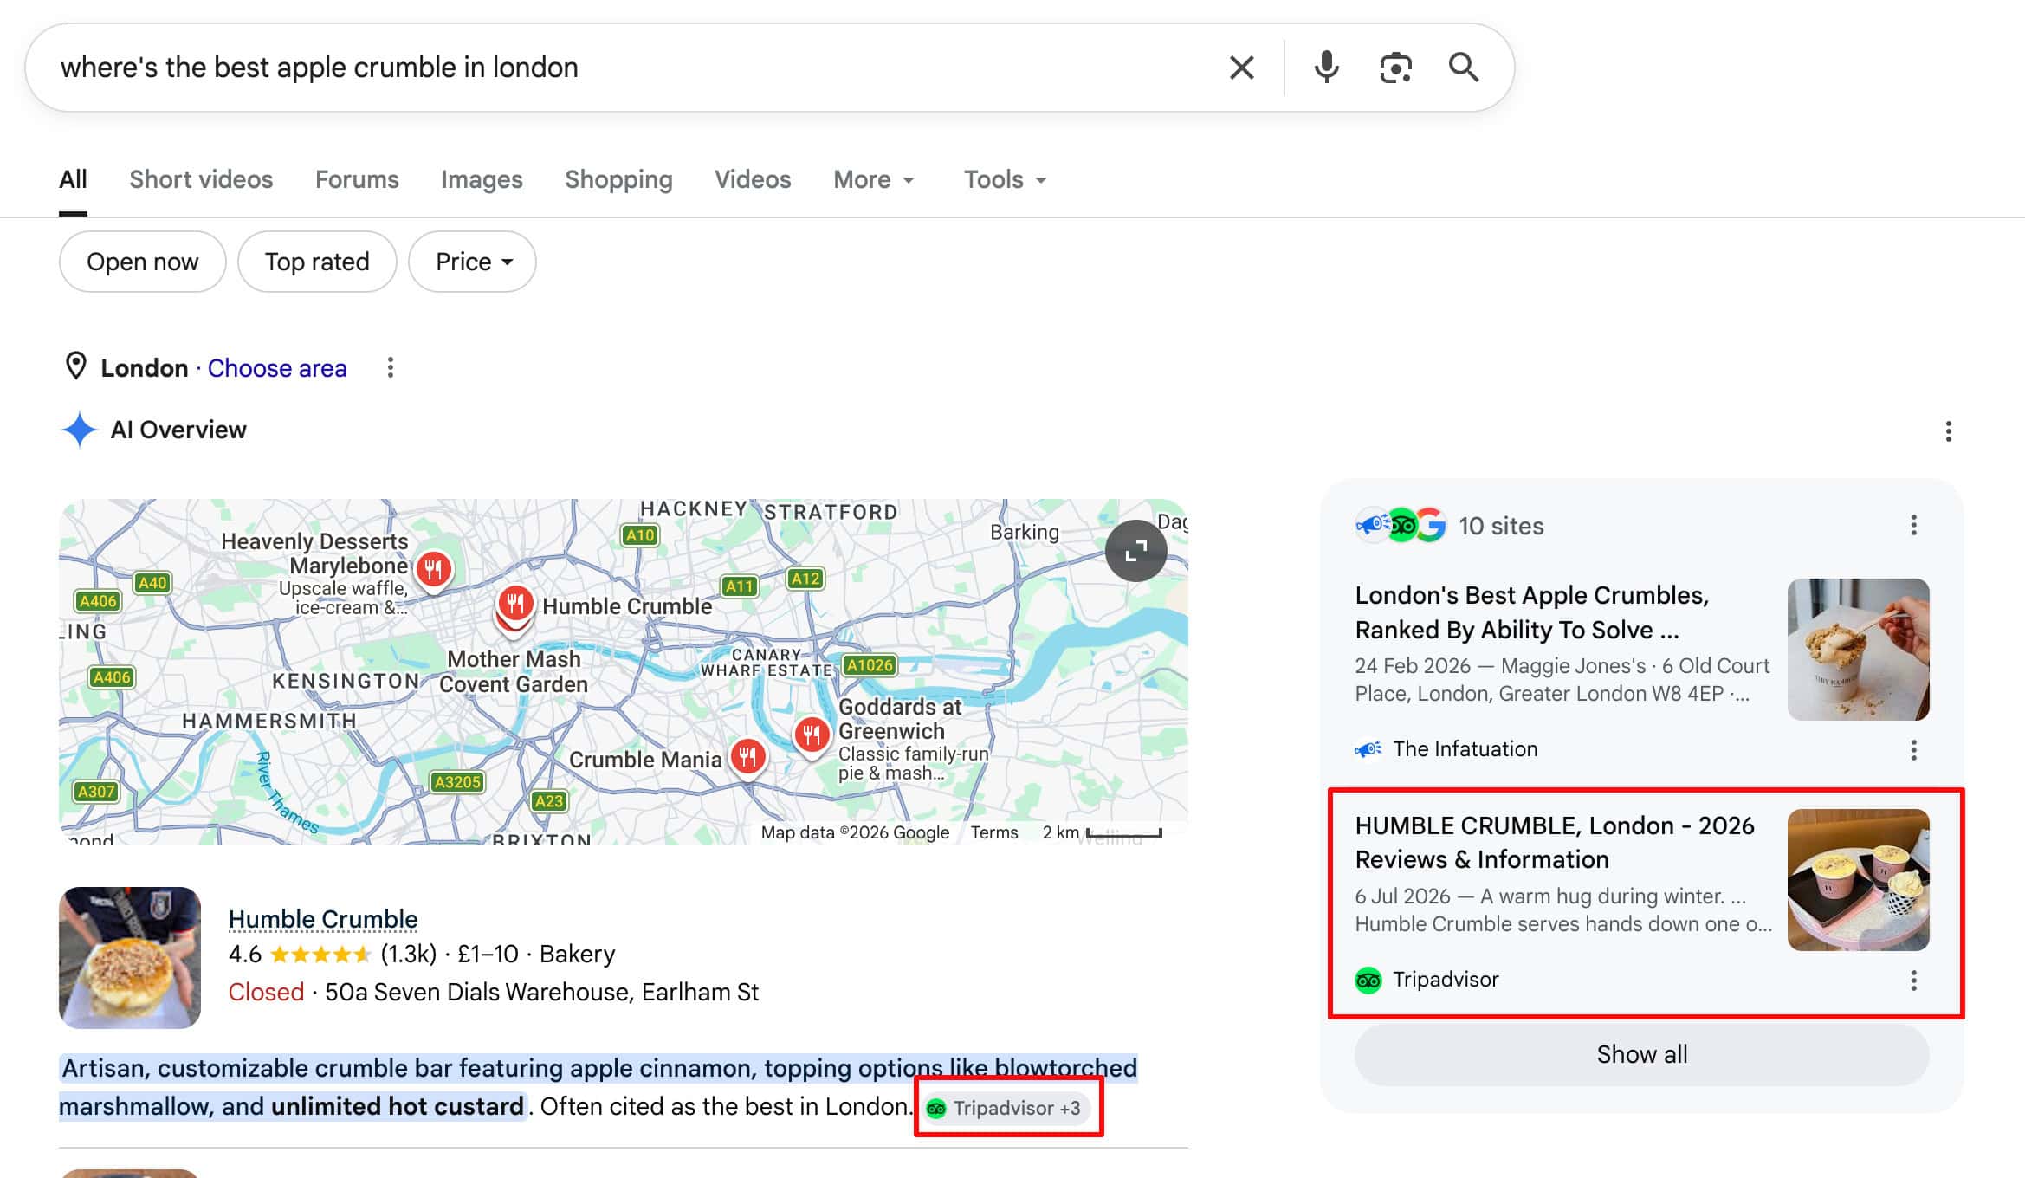Open the AI Overview three-dot options menu
The image size is (2025, 1178).
pos(1948,431)
